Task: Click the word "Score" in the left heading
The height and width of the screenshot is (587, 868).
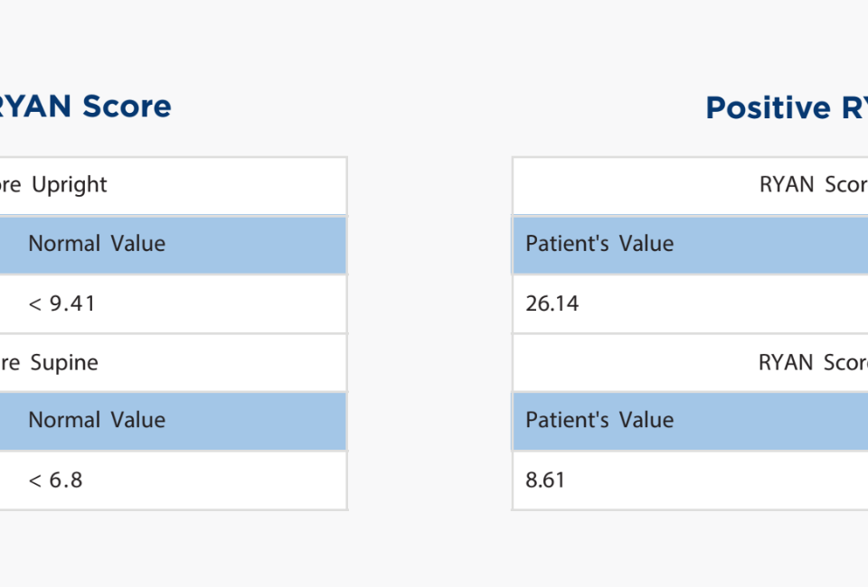Action: pyautogui.click(x=127, y=107)
